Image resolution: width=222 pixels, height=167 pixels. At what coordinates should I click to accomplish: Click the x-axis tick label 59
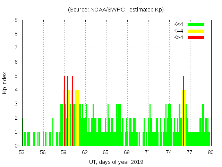(x=64, y=152)
